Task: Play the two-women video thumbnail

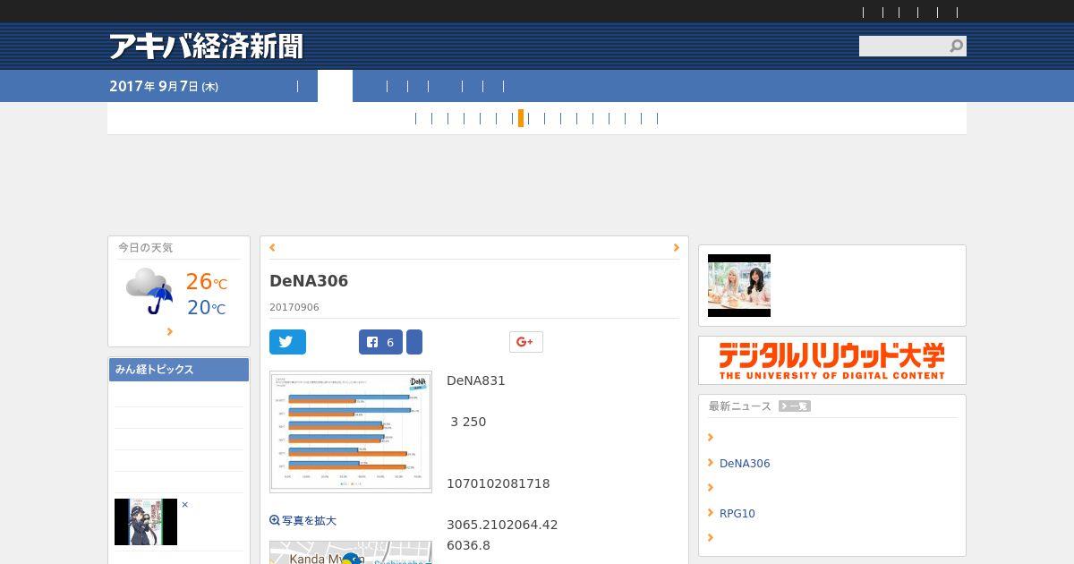Action: point(739,286)
